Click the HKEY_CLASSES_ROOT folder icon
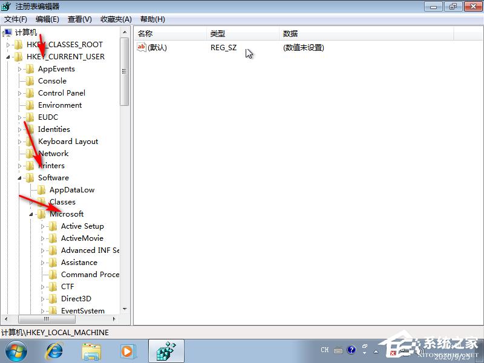484x363 pixels. tap(19, 45)
